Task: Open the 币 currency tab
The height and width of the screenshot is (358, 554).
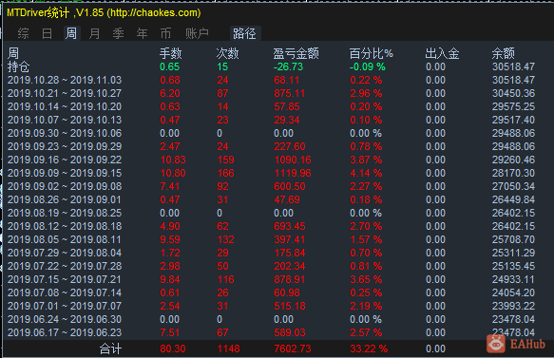Action: [165, 33]
